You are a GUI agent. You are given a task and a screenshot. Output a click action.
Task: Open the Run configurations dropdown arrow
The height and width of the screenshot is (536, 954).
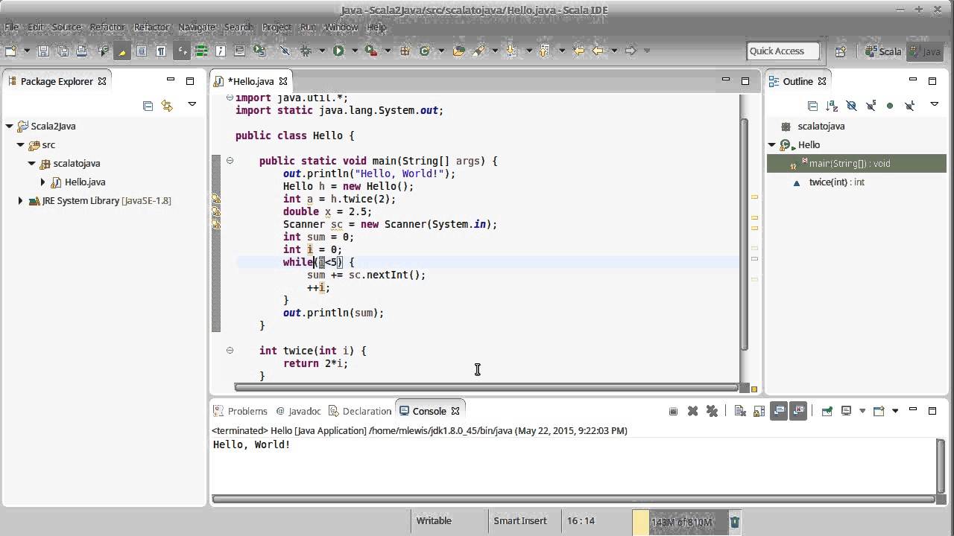click(355, 51)
